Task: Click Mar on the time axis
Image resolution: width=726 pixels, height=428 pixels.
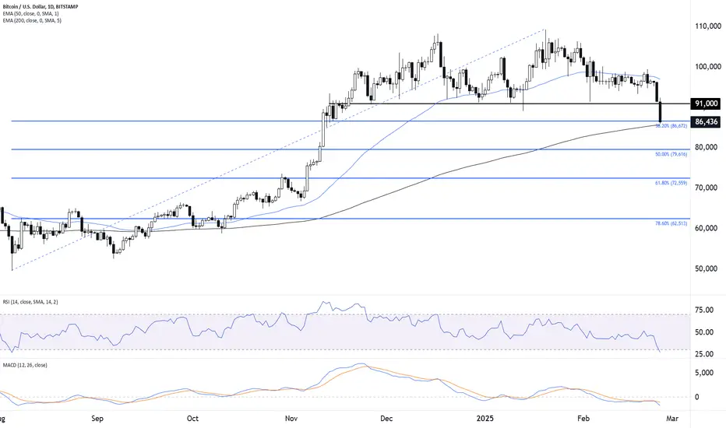Action: tap(671, 419)
